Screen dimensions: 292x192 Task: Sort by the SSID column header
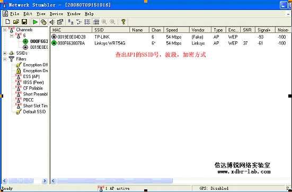(111, 30)
